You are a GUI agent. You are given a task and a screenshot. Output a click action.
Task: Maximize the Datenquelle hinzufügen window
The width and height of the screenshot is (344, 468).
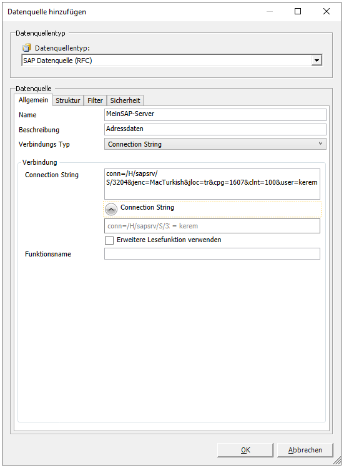298,11
